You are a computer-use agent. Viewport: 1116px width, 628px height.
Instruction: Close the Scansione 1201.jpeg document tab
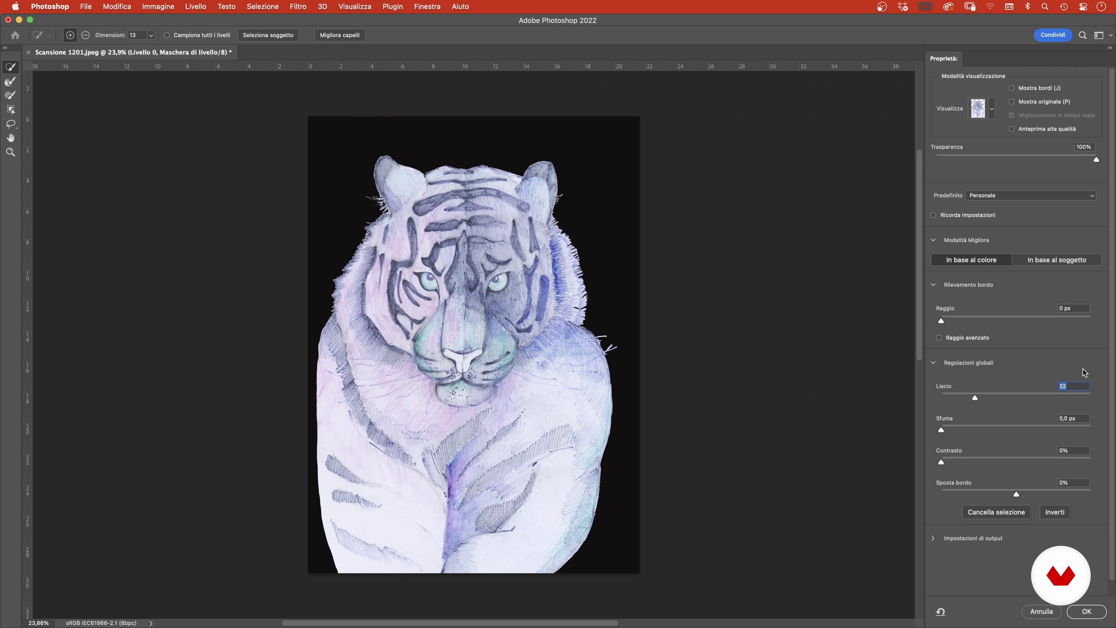point(28,52)
